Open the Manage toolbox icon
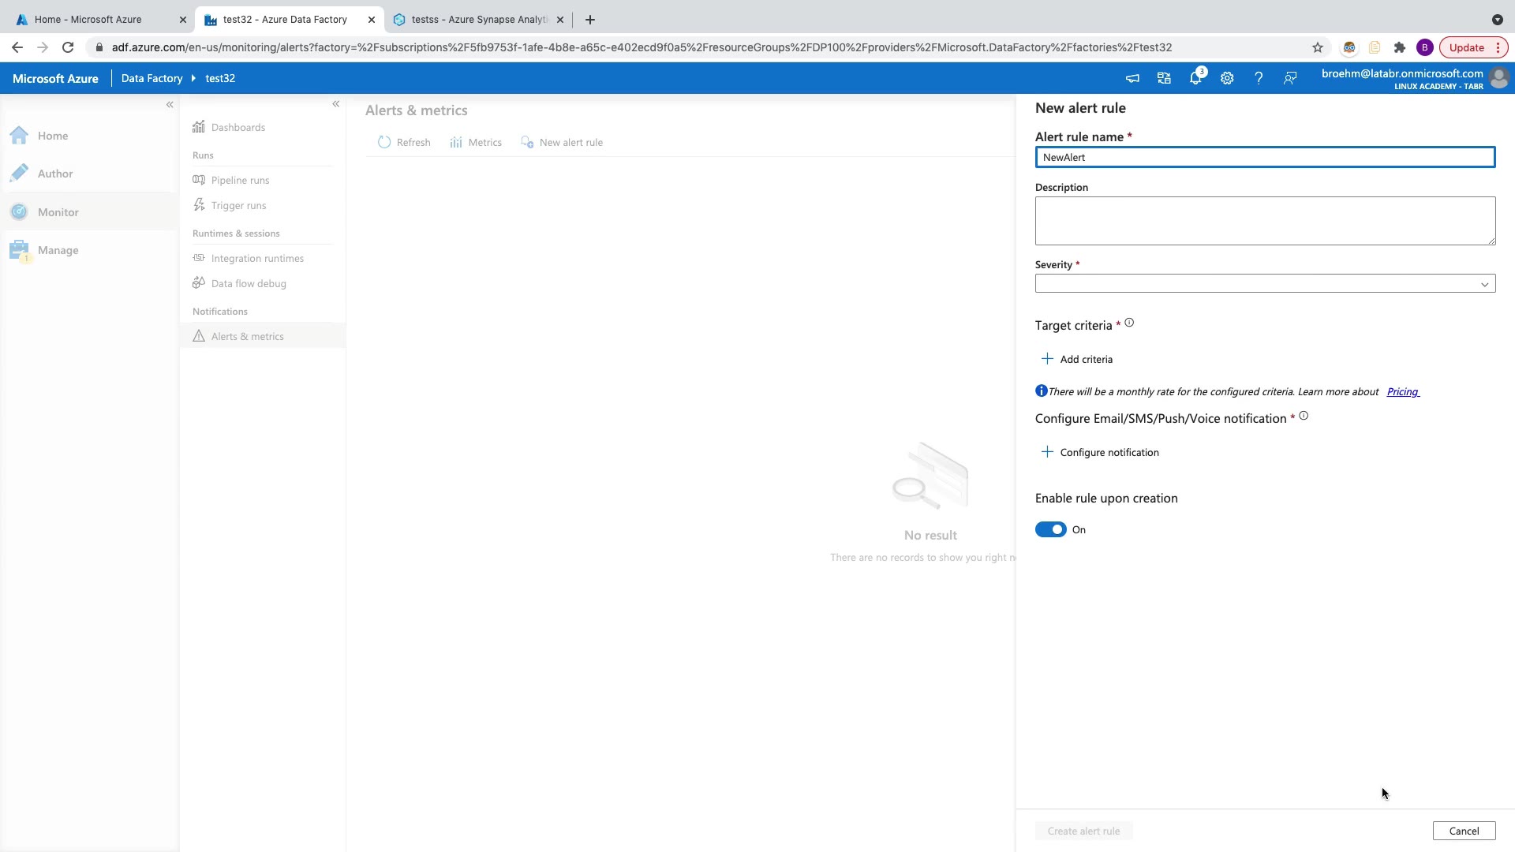The height and width of the screenshot is (852, 1515). tap(20, 250)
